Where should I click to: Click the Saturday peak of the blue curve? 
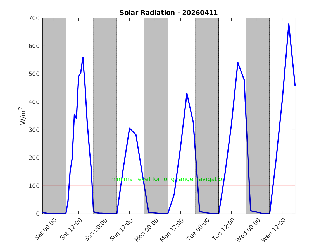coord(83,57)
